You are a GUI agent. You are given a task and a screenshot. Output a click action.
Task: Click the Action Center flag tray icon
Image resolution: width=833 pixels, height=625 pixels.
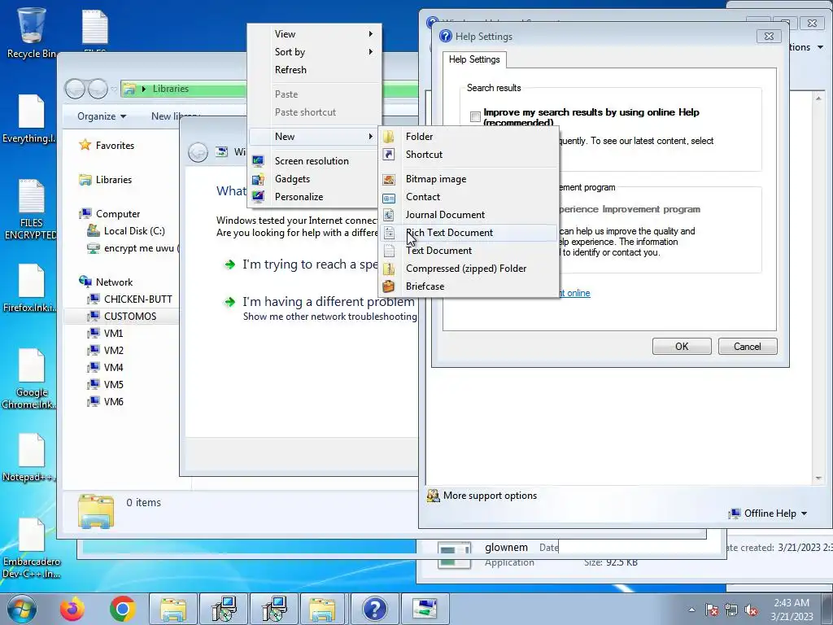tap(712, 610)
